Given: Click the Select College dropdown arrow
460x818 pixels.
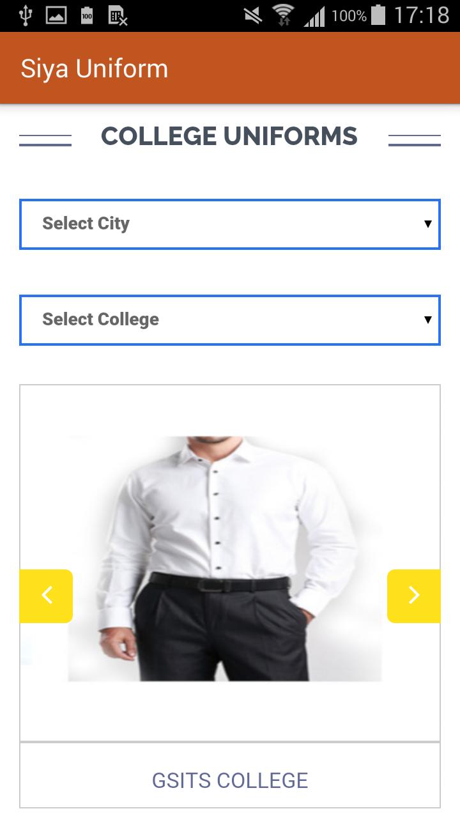Looking at the screenshot, I should [428, 320].
